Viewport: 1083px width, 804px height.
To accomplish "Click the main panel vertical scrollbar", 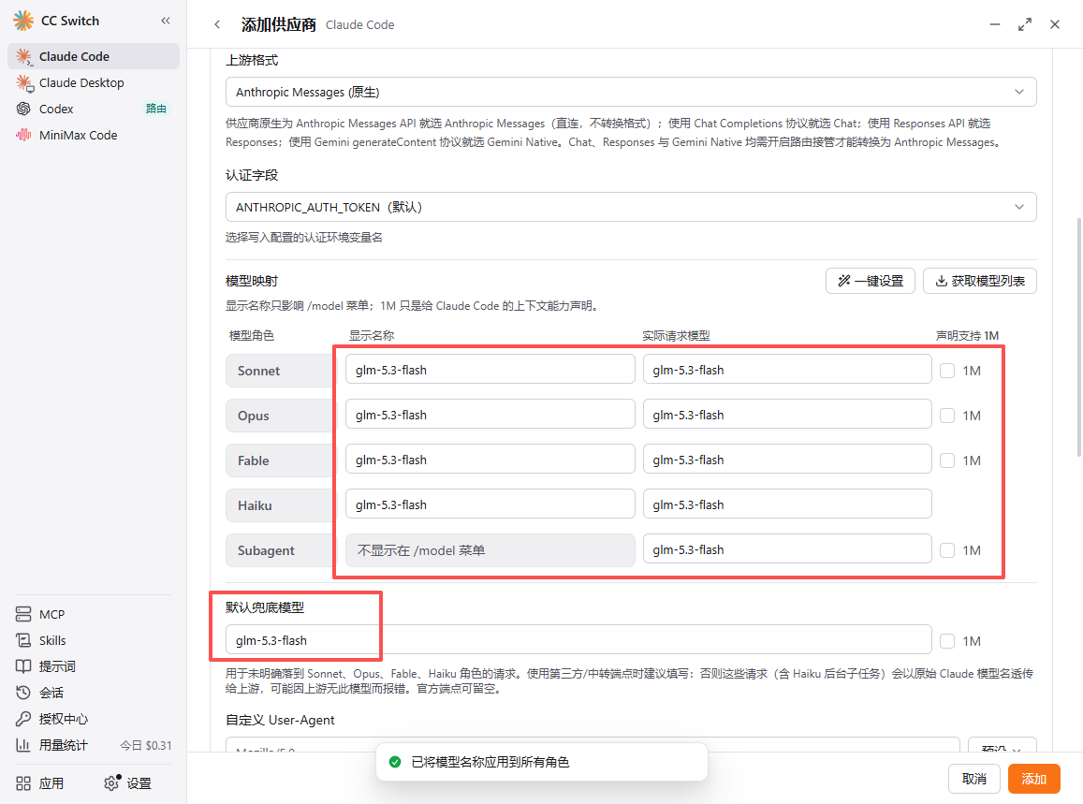I will pos(1079,338).
